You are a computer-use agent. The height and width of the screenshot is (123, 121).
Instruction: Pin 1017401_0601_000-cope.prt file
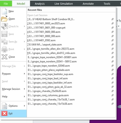pyautogui.click(x=113, y=28)
